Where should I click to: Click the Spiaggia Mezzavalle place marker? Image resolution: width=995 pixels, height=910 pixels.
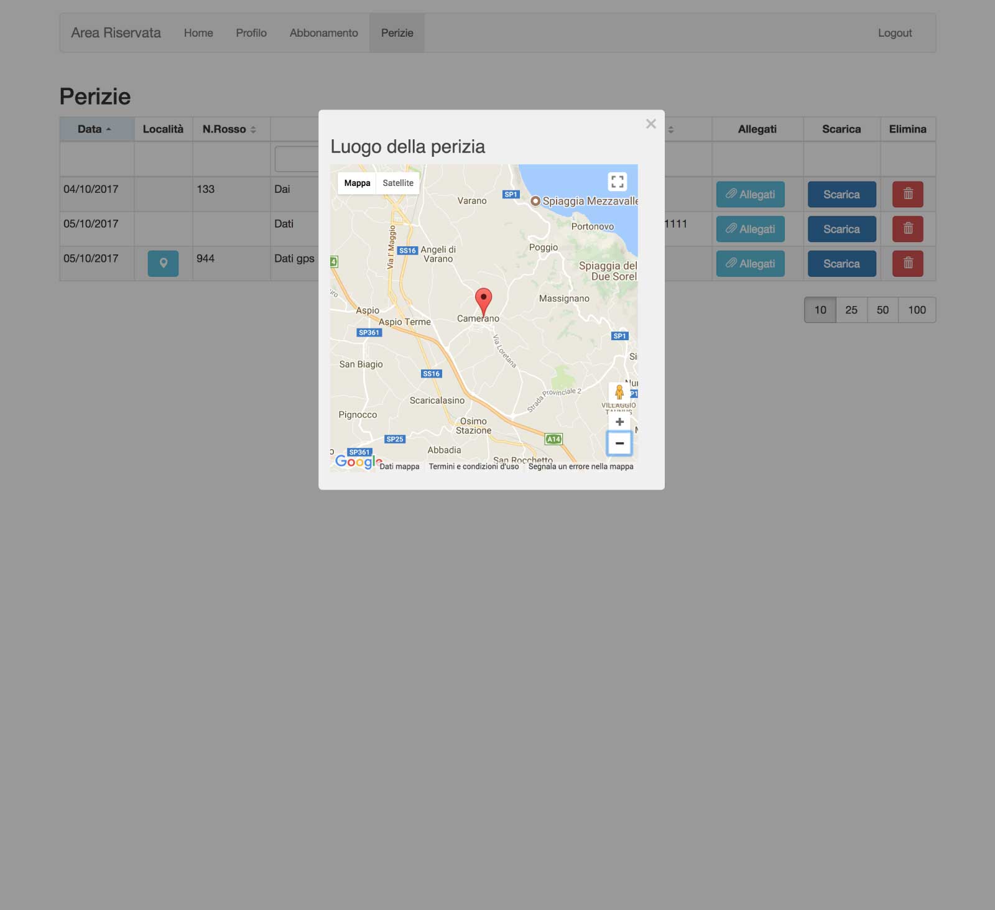click(535, 201)
